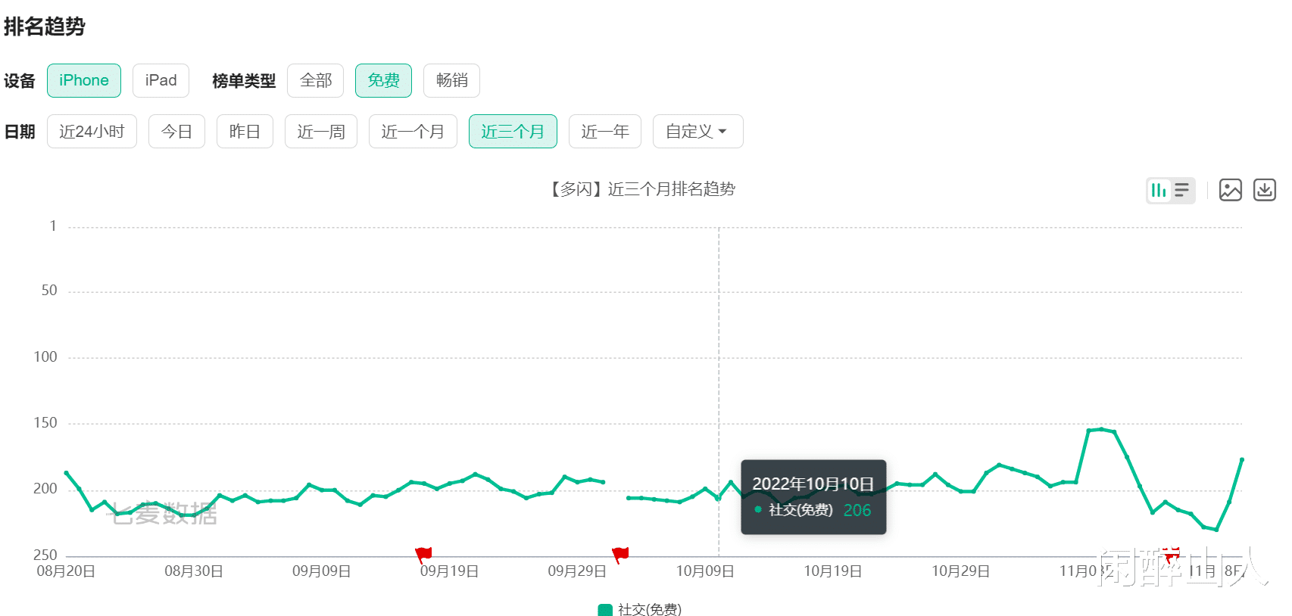
Task: Set date range to 近三个月
Action: [x=513, y=132]
